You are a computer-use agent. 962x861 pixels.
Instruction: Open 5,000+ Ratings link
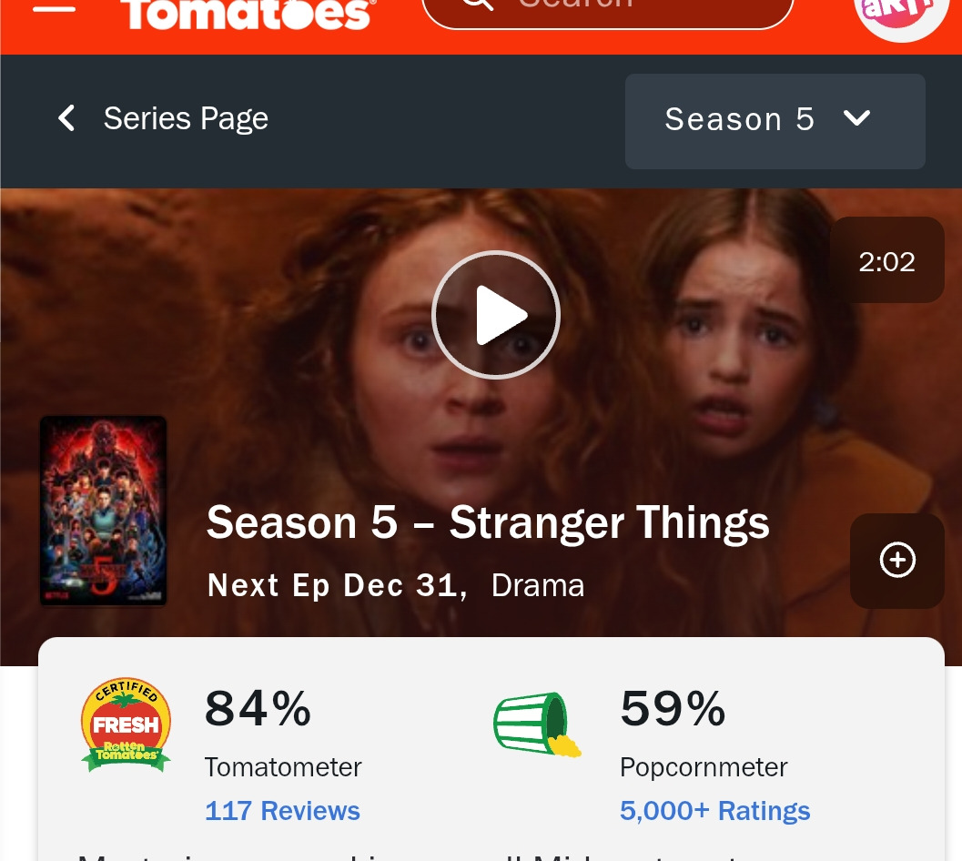click(714, 811)
